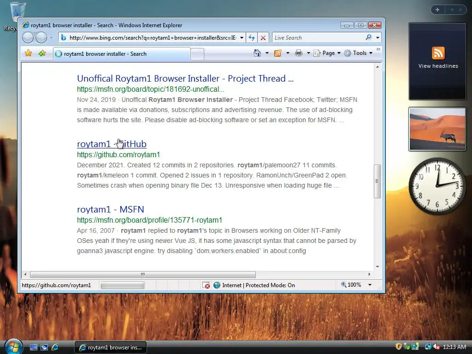This screenshot has width=472, height=354.
Task: Click 'Nov 24, 2019' result date text
Action: pos(96,100)
